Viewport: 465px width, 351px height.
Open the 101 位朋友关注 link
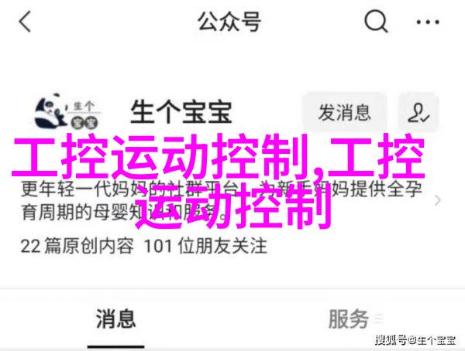[205, 246]
